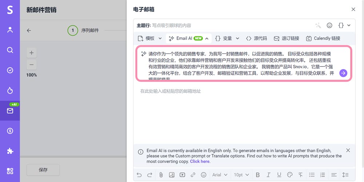The height and width of the screenshot is (182, 364).
Task: Dismiss the Email AI English-only notice
Action: tap(348, 150)
